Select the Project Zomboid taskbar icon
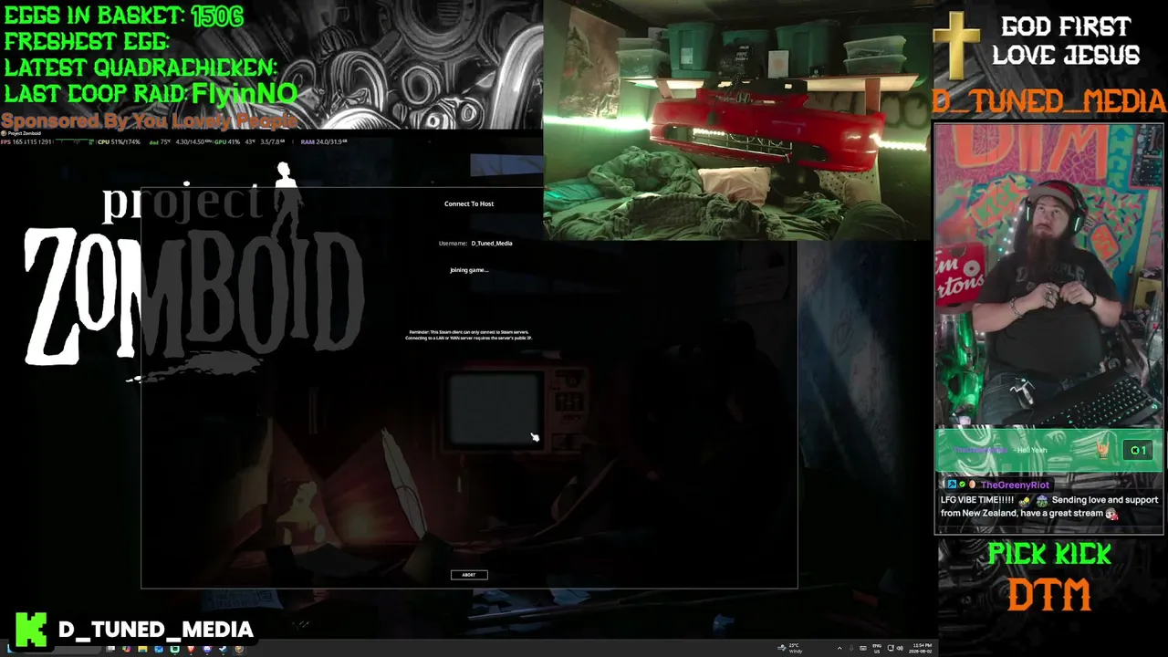 click(x=239, y=649)
